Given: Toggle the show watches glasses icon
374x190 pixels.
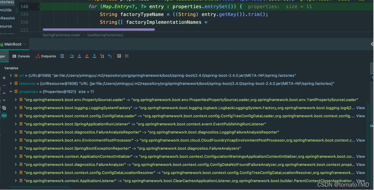Looking at the screenshot, I should click(4, 116).
